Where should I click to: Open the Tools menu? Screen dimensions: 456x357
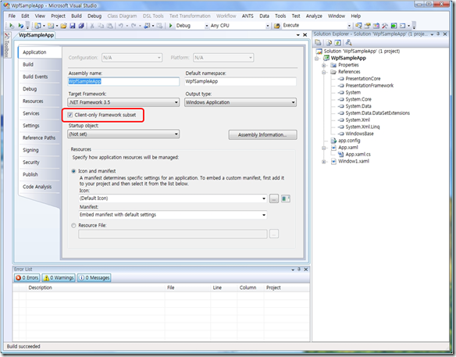[x=280, y=16]
